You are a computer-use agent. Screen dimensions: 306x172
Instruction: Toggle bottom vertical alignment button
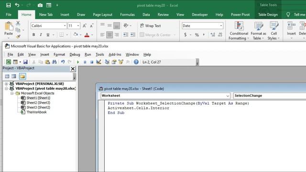[x=117, y=25]
